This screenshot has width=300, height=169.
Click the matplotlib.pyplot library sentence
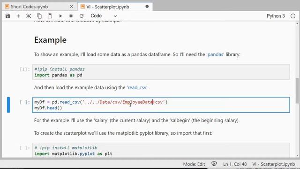(x=123, y=133)
